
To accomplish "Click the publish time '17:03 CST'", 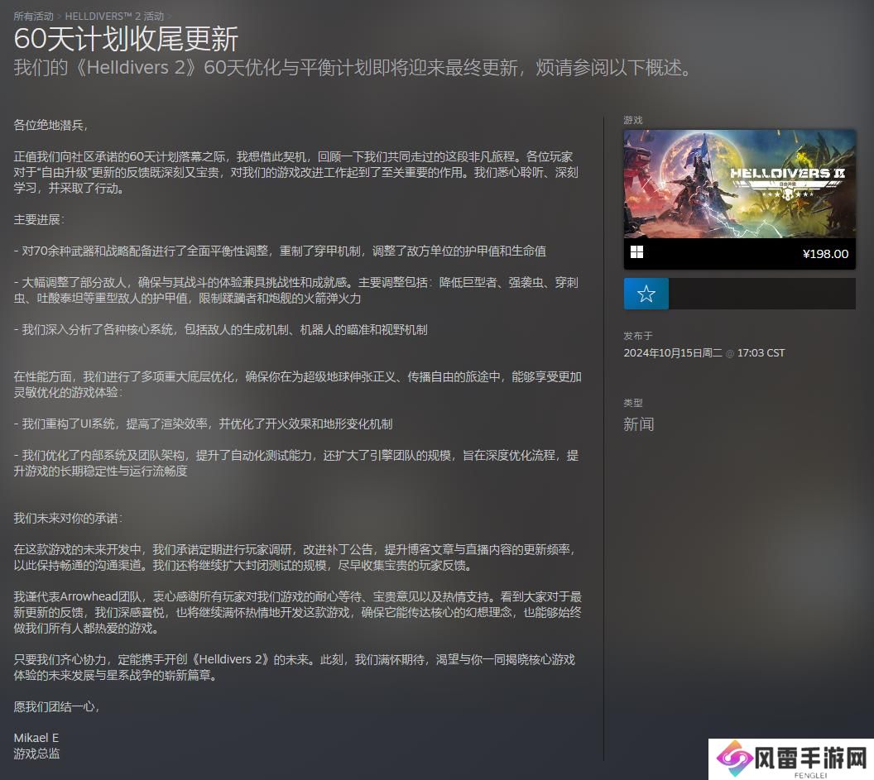I will click(761, 352).
